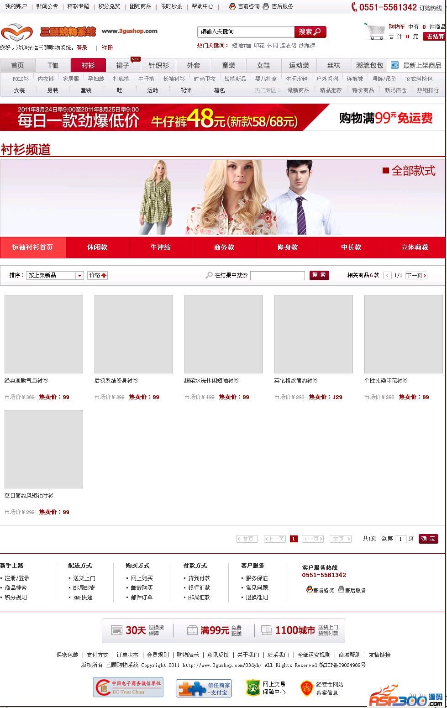Click the shopping cart icon
The image size is (447, 708).
coord(375,31)
